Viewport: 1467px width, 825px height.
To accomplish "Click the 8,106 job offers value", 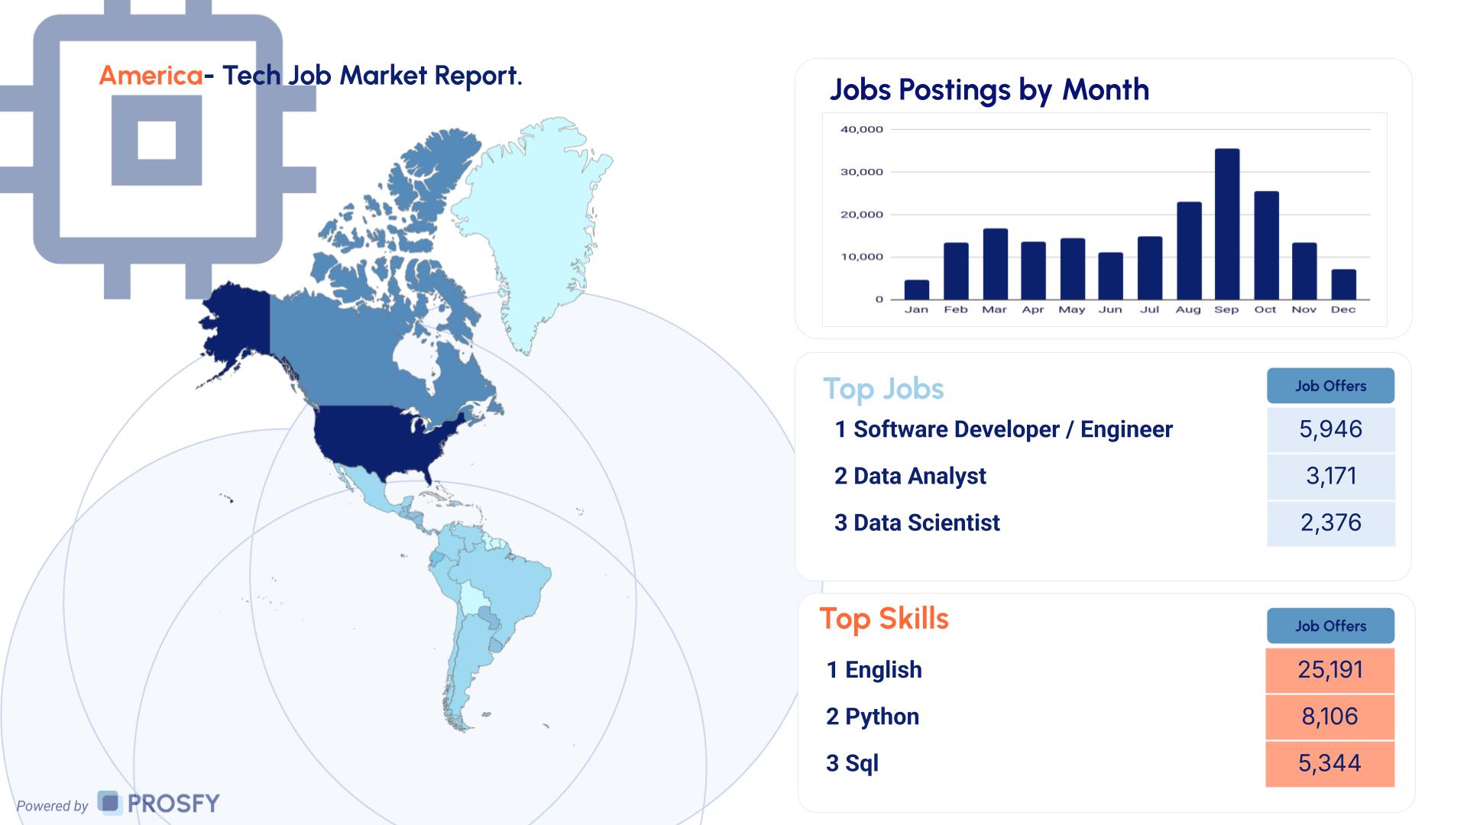I will 1329,717.
